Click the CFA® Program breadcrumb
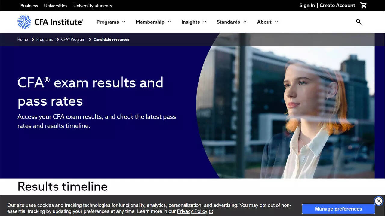The height and width of the screenshot is (216, 385). click(x=73, y=39)
